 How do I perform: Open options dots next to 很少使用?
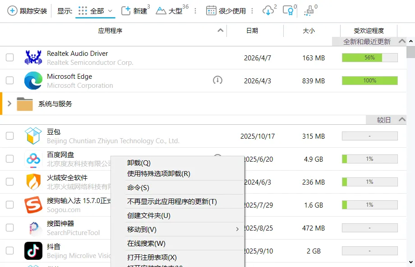(x=252, y=11)
